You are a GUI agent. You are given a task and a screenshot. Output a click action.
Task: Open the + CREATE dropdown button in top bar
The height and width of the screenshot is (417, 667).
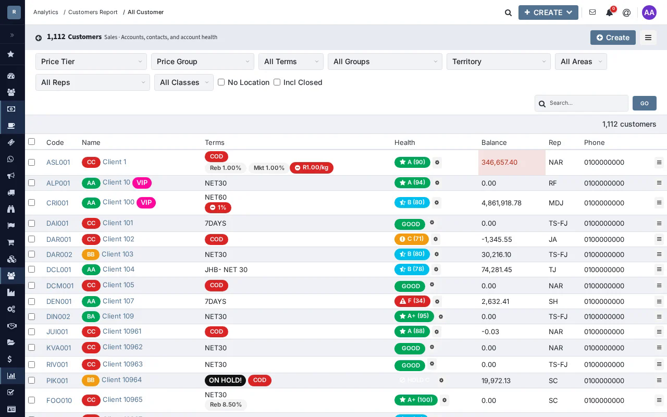(x=548, y=13)
